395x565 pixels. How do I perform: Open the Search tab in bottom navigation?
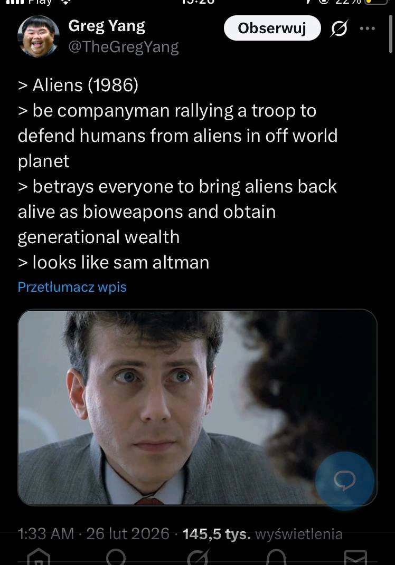[116, 557]
